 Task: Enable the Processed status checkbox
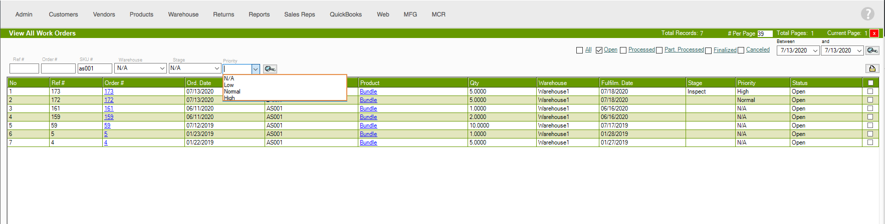coord(623,50)
